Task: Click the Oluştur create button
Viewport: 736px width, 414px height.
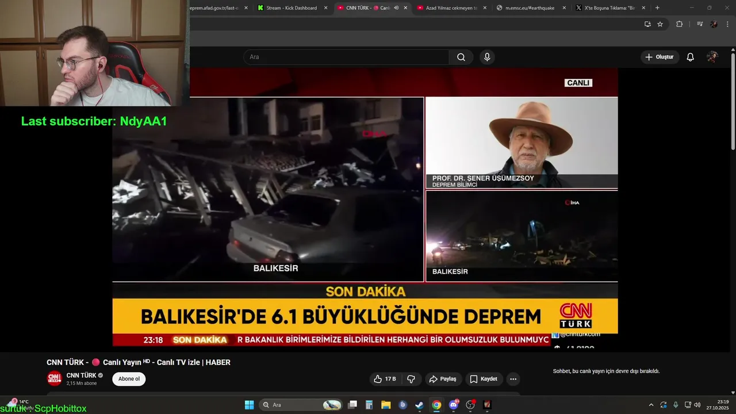Action: click(660, 57)
